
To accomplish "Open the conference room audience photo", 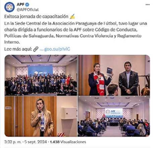I will (114, 116).
